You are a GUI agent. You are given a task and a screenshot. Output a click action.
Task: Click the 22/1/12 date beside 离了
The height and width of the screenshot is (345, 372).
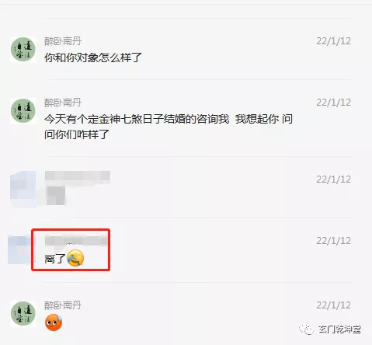point(333,241)
